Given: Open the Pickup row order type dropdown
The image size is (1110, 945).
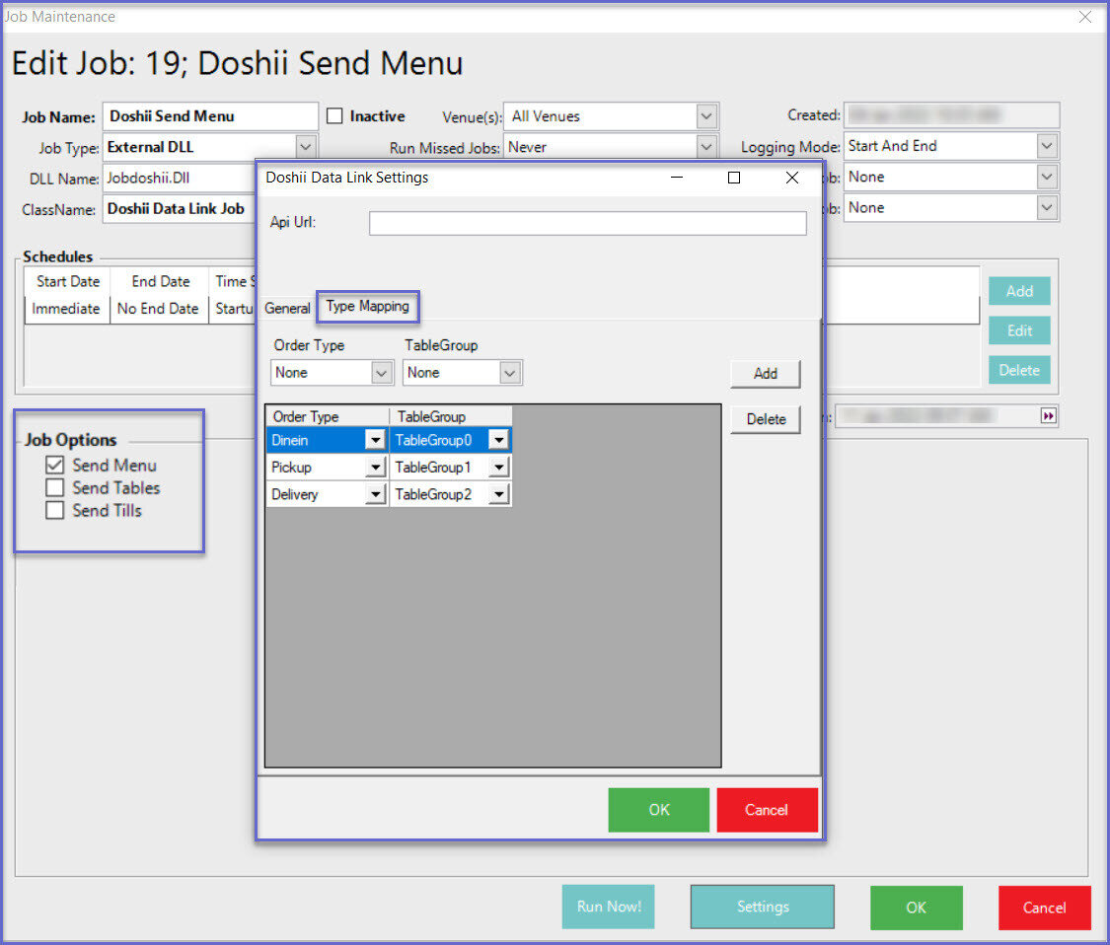Looking at the screenshot, I should coord(375,468).
